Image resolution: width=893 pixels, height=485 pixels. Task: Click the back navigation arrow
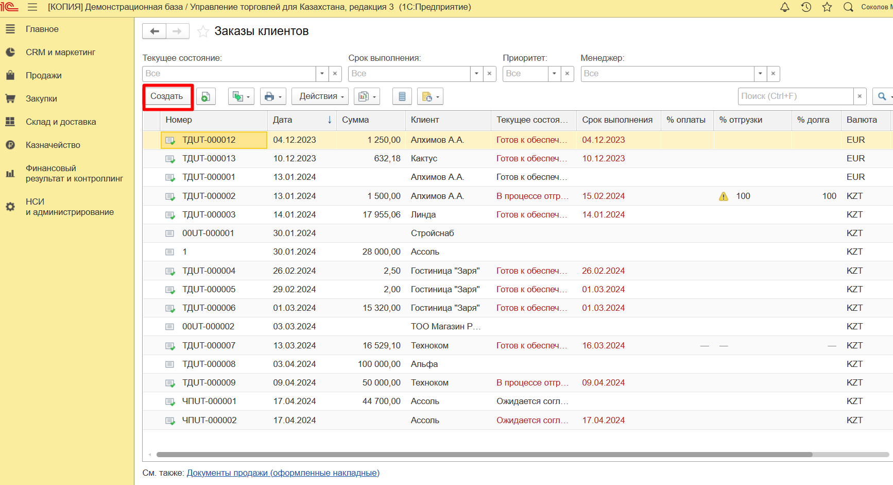pyautogui.click(x=154, y=31)
